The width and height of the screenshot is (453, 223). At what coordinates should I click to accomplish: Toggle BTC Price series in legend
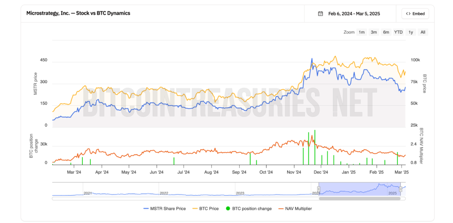coord(204,209)
